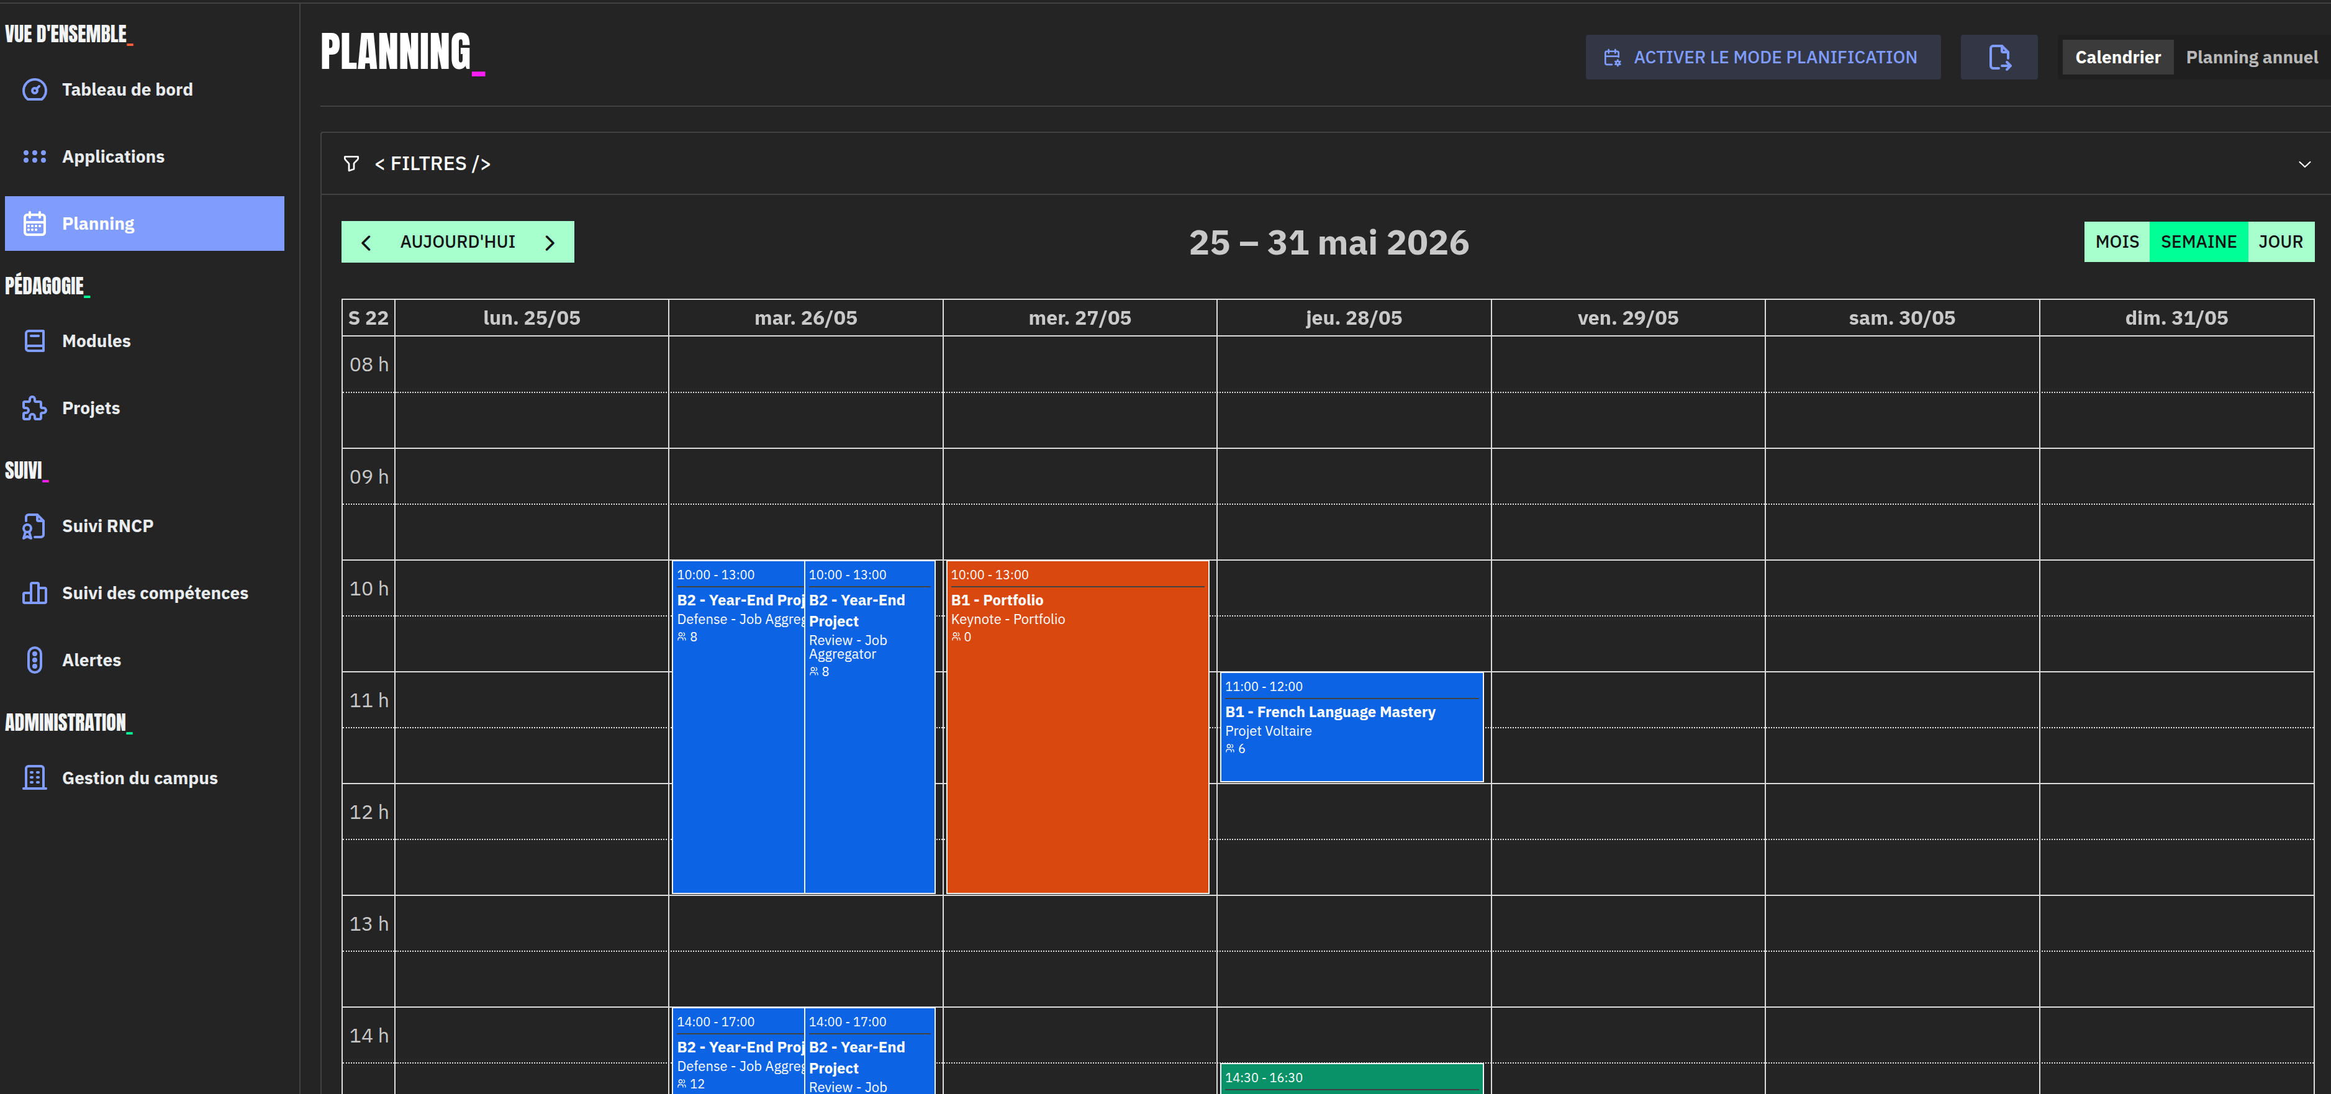Click Activer le mode planification button

click(x=1762, y=57)
